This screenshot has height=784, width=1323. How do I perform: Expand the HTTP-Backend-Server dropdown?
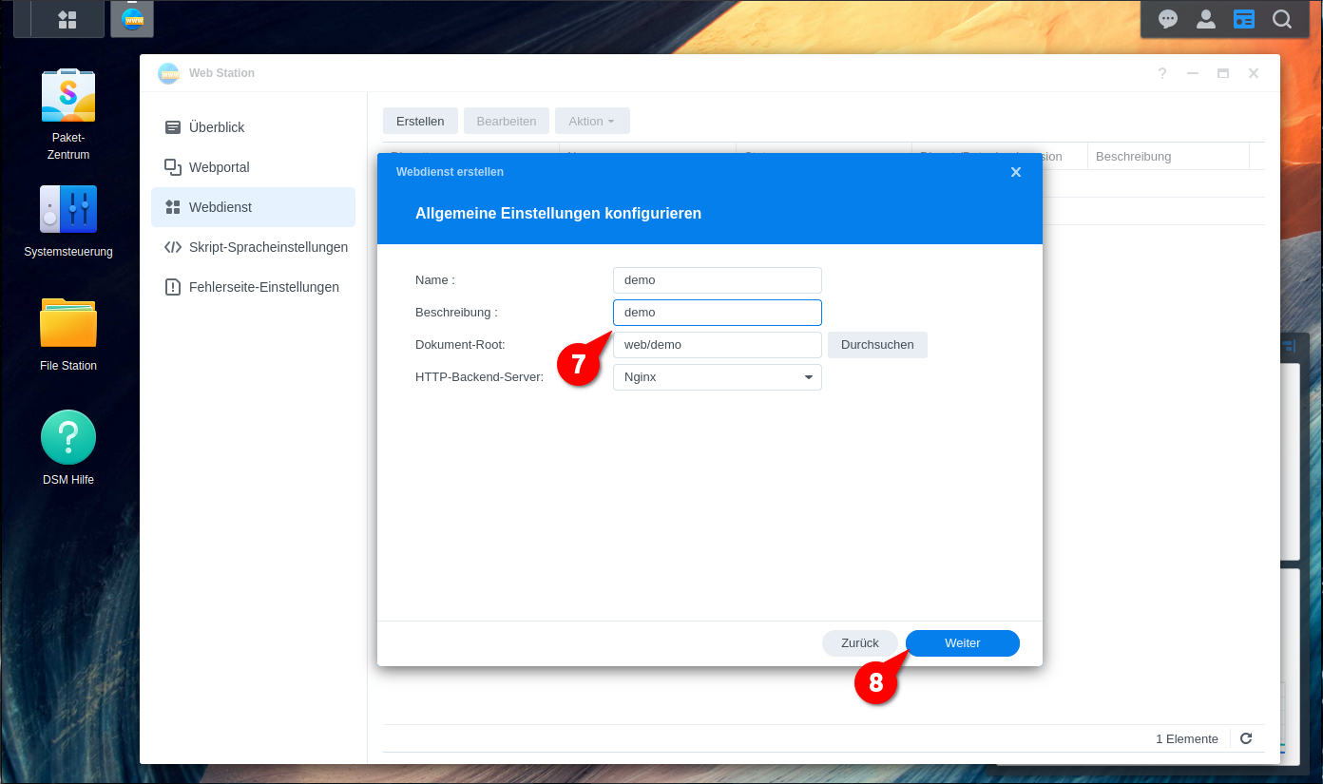(718, 377)
